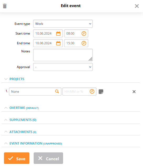Search projects with magnifier icon
Screen dimensions: 143x166
tap(57, 91)
